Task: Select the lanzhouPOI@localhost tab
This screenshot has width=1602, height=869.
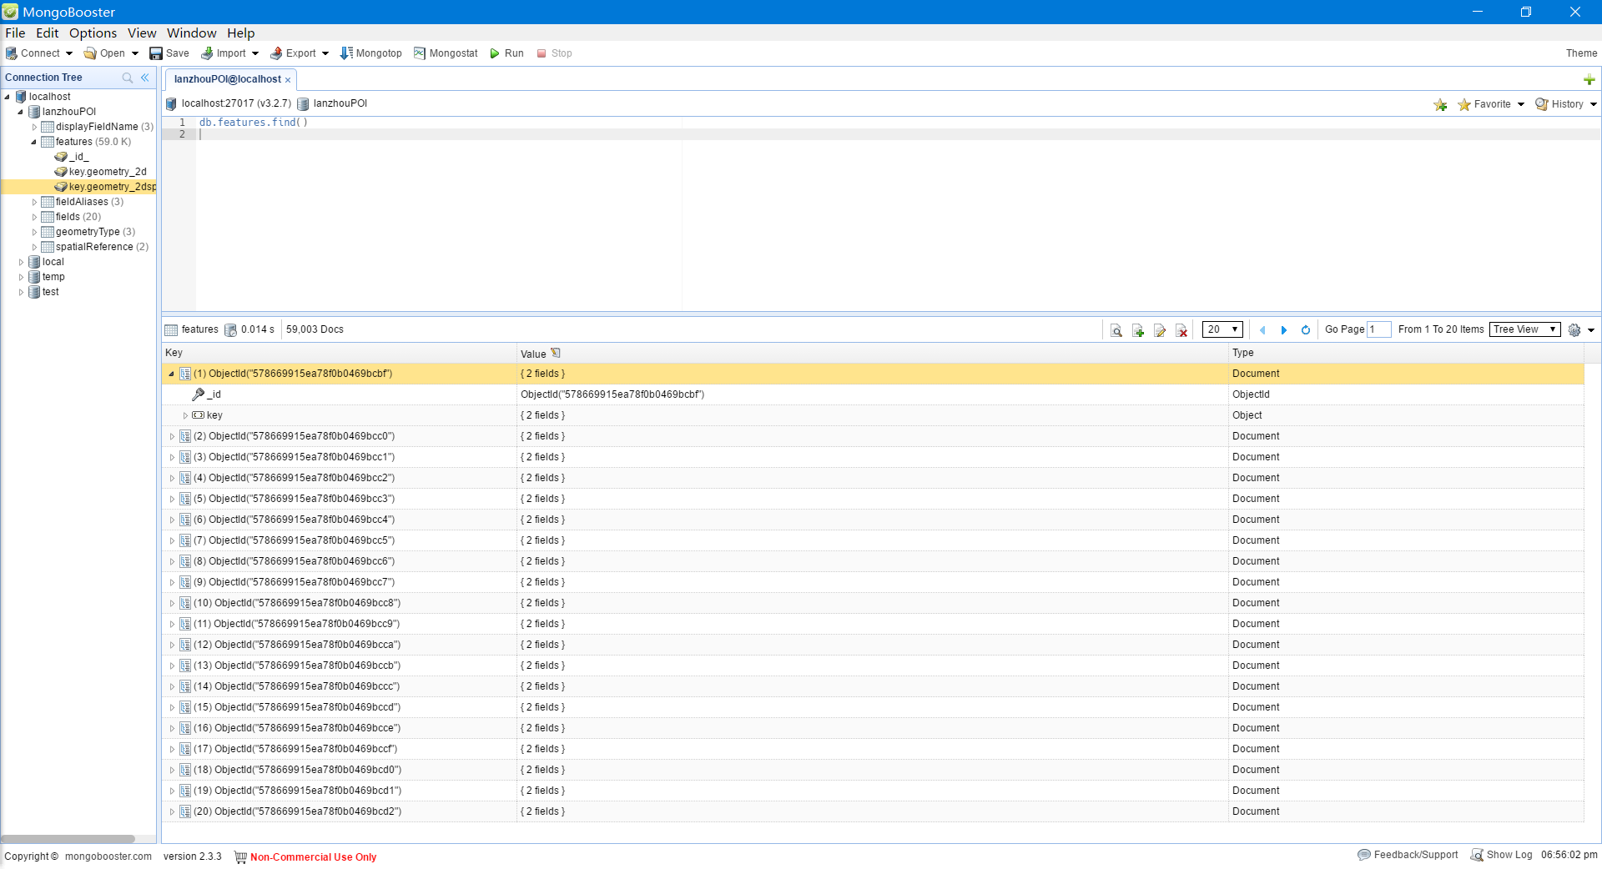Action: [x=228, y=79]
